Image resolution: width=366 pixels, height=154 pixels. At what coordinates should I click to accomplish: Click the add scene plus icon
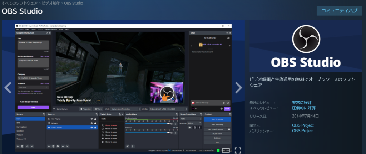point(18,146)
